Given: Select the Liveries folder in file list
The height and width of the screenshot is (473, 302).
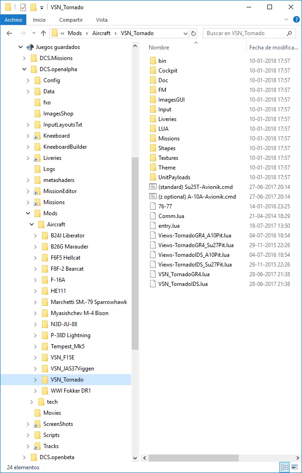Looking at the screenshot, I should 168,119.
